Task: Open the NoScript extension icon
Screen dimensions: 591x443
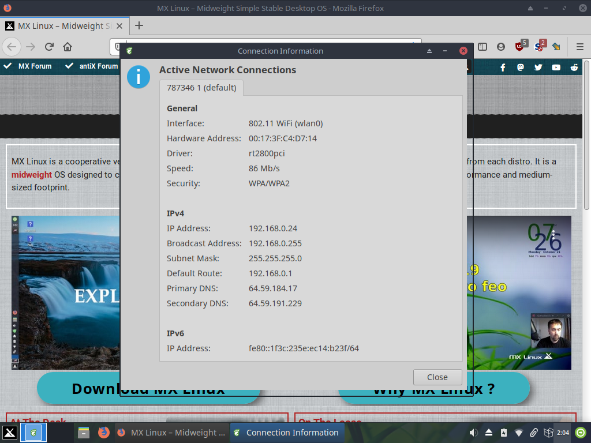Action: pyautogui.click(x=540, y=46)
